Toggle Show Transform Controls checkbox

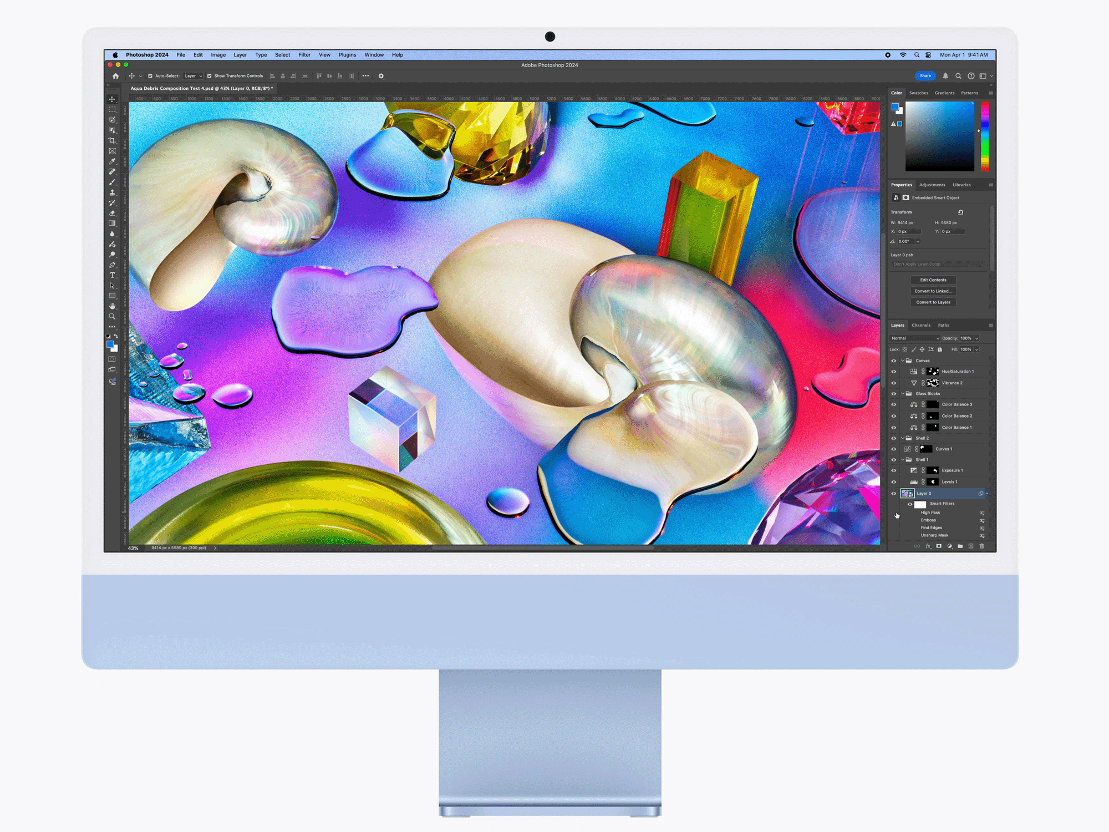pyautogui.click(x=209, y=76)
